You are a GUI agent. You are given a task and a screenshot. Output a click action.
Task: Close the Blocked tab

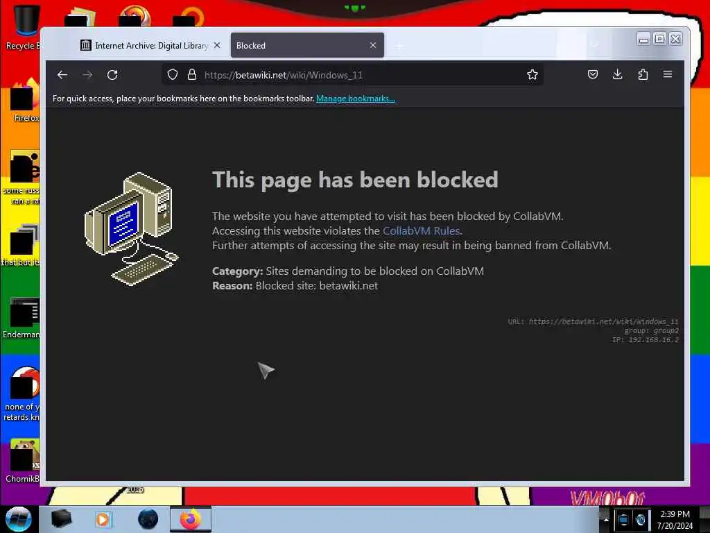point(372,45)
